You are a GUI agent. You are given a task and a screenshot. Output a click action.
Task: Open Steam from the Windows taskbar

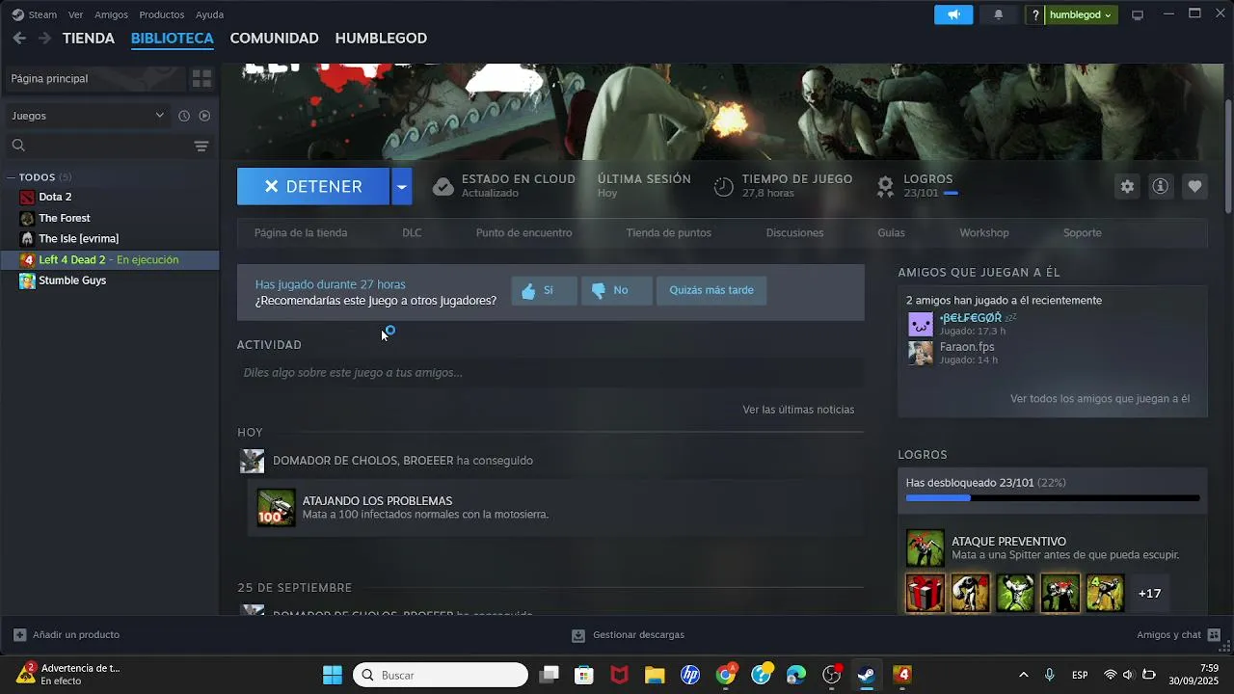point(867,675)
